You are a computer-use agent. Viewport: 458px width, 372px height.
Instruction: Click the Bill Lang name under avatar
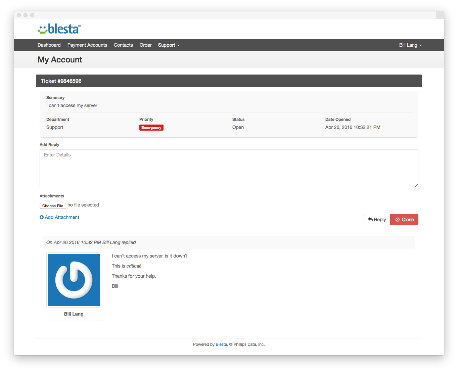[x=74, y=314]
